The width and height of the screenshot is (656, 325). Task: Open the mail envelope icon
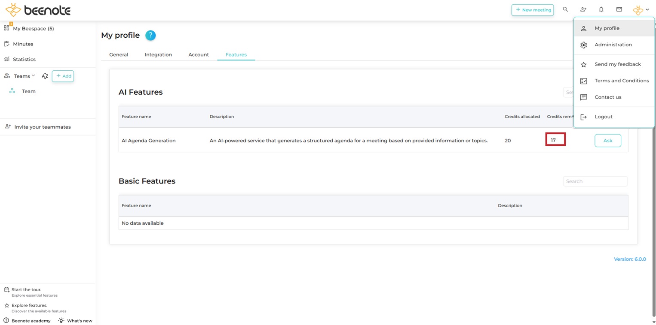[619, 9]
